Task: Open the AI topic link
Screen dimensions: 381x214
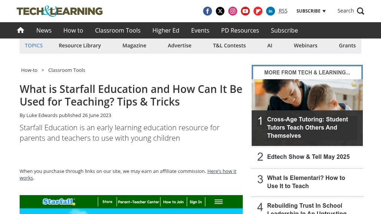Action: pyautogui.click(x=270, y=46)
